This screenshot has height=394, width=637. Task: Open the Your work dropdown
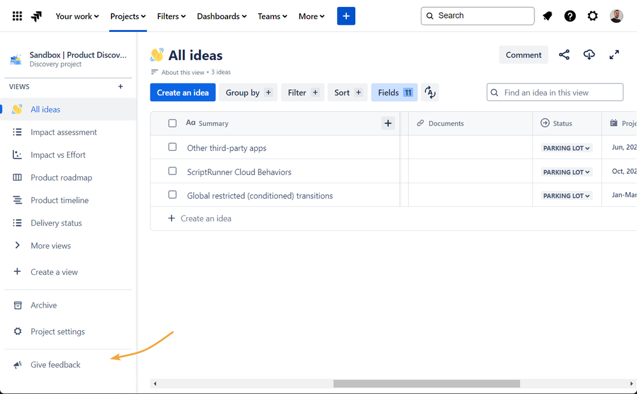[77, 16]
